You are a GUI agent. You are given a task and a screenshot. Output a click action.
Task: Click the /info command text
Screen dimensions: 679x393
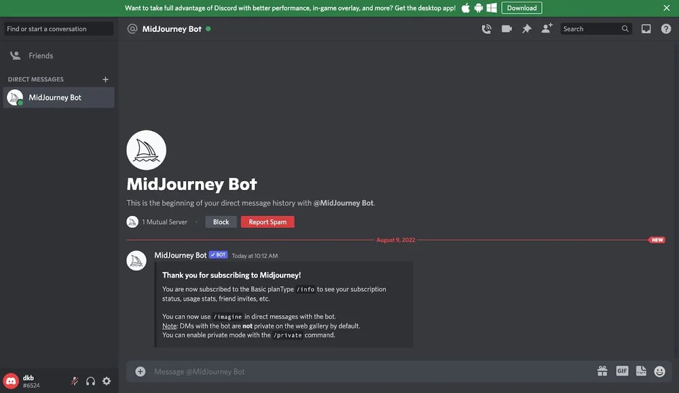306,290
